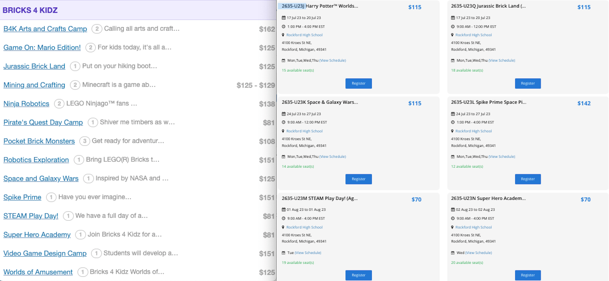Image resolution: width=609 pixels, height=281 pixels.
Task: Open Game On: Mario Edition! link
Action: (42, 47)
